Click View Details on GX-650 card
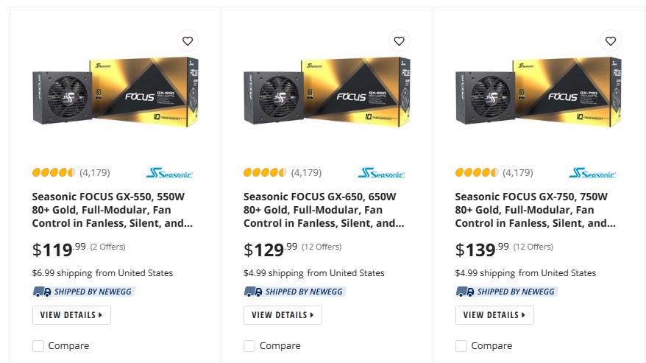This screenshot has width=646, height=363. [x=283, y=315]
